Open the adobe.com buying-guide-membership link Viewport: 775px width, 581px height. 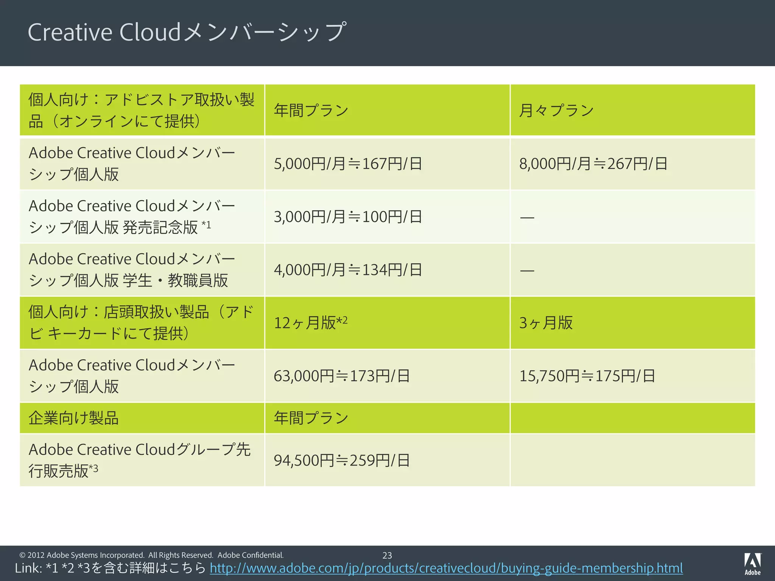pos(446,568)
